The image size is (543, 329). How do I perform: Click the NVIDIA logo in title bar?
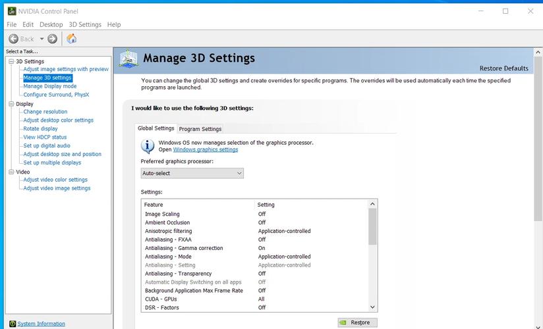(12, 11)
